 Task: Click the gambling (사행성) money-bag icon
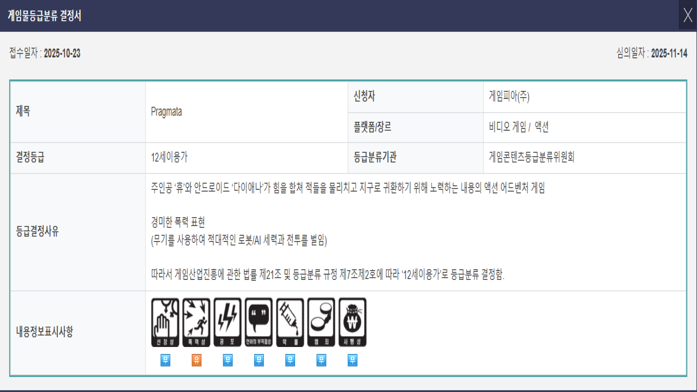[x=352, y=322]
